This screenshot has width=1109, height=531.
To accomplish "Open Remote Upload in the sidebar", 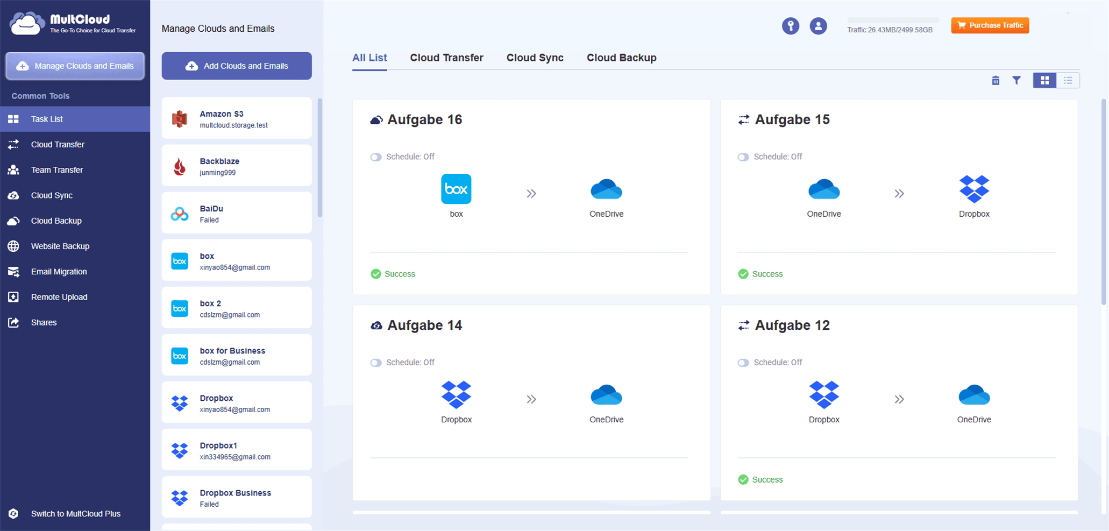I will pyautogui.click(x=75, y=297).
